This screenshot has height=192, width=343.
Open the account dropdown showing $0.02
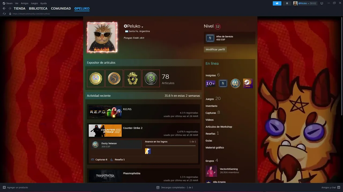coord(307,3)
